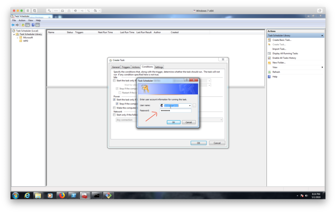The image size is (336, 213).
Task: Click the Password input field
Action: (x=175, y=111)
